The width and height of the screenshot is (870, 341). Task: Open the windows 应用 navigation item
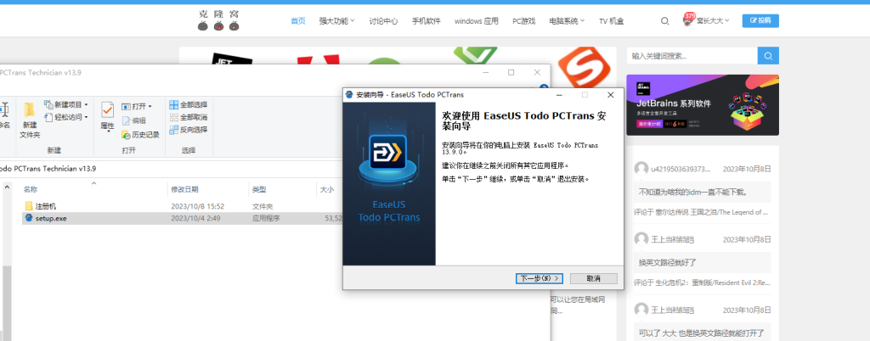click(476, 21)
